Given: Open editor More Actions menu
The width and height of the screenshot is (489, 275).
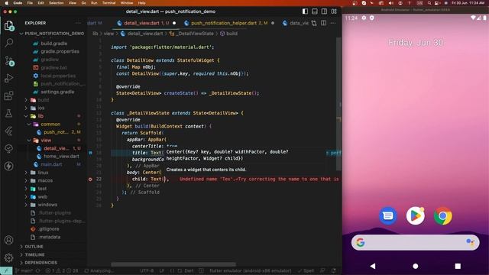Looking at the screenshot, I should (333, 23).
